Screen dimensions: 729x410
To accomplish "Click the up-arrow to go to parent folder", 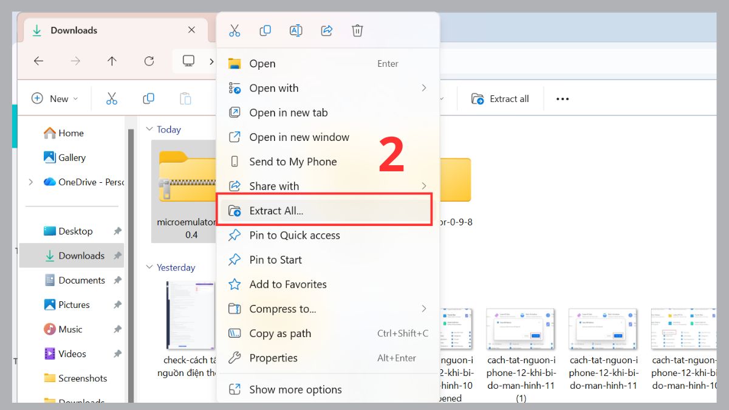I will [x=112, y=61].
